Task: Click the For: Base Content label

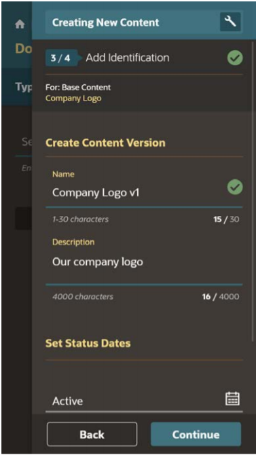Action: click(78, 88)
